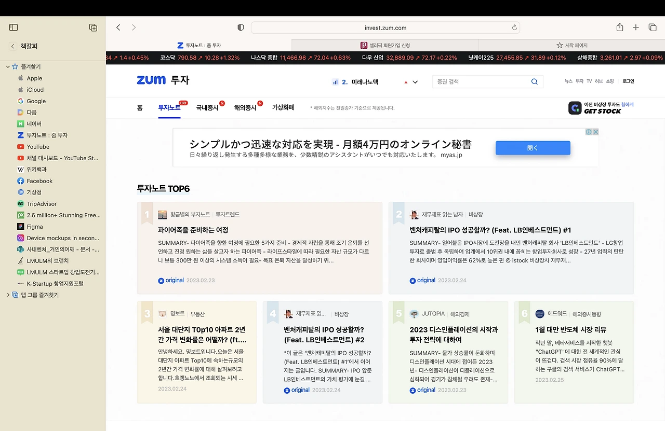Switch to the 셀러픽 회원가입 신청 tab
Screen dimensions: 665x431
click(385, 45)
